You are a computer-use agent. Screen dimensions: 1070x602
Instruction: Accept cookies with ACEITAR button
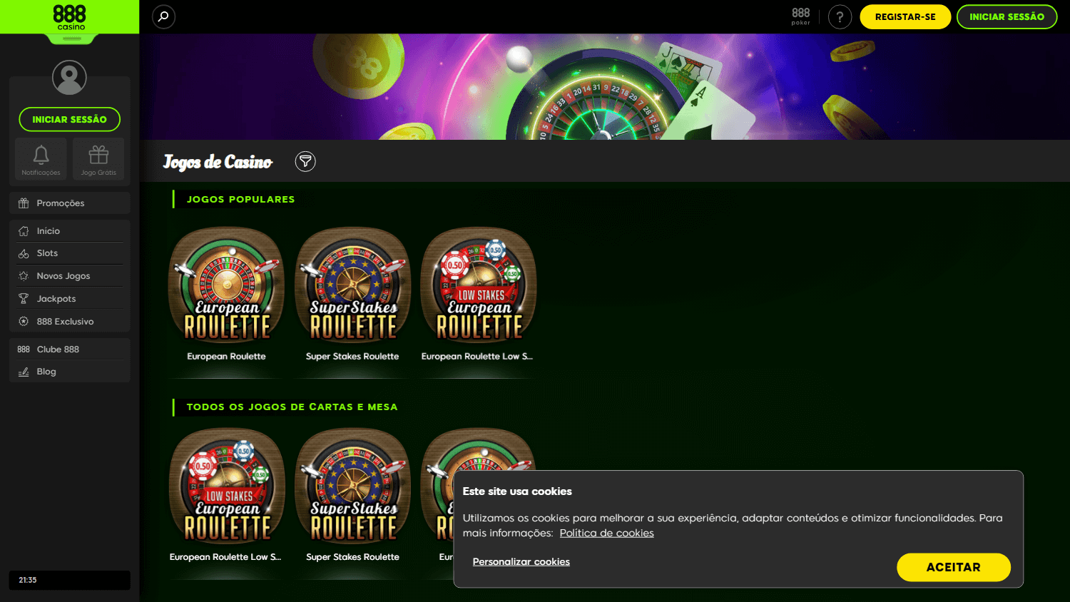(x=953, y=567)
